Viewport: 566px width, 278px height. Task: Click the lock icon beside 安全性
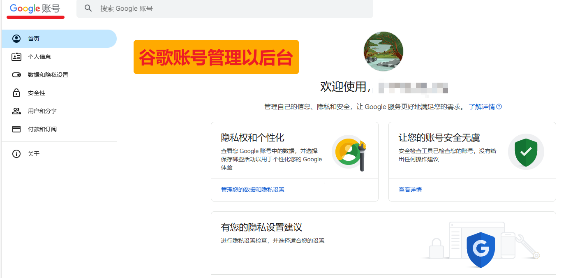point(16,93)
